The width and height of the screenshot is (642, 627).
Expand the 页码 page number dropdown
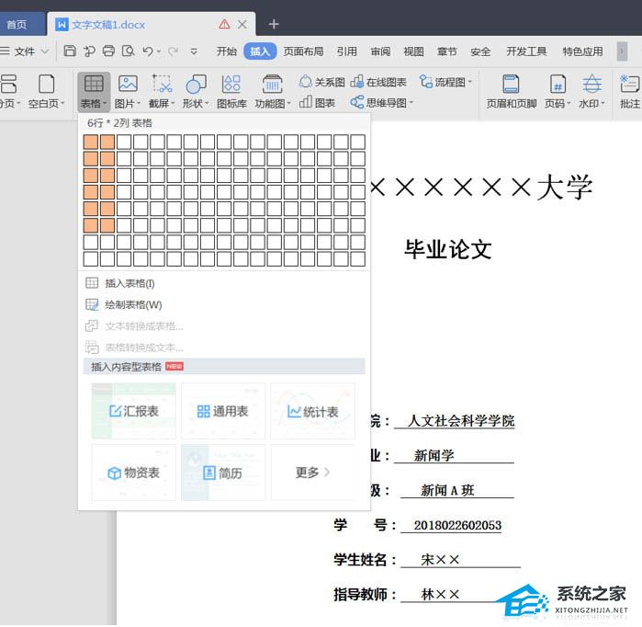point(558,104)
